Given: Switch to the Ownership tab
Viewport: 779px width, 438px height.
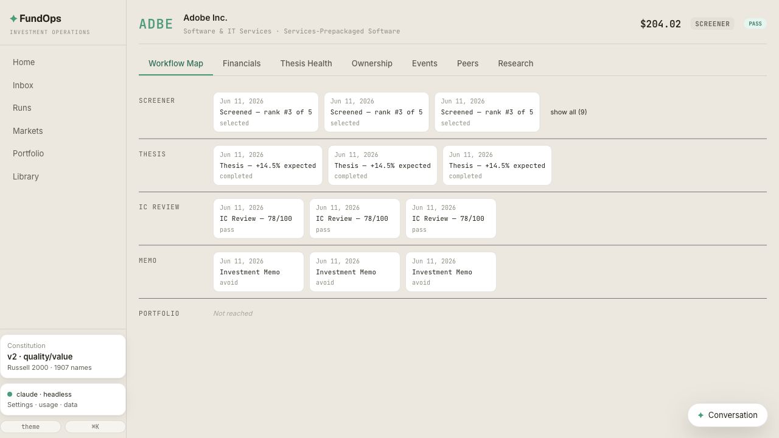Looking at the screenshot, I should (x=372, y=64).
